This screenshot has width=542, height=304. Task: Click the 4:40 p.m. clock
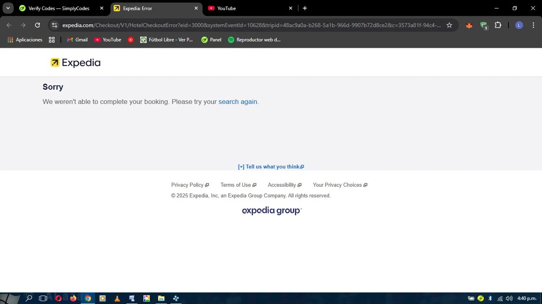(527, 298)
